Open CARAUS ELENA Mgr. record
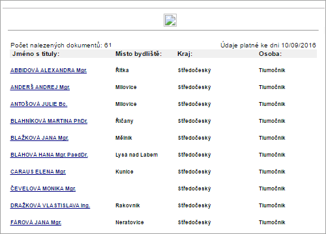Viewport: 326px width, 234px height. coord(38,172)
